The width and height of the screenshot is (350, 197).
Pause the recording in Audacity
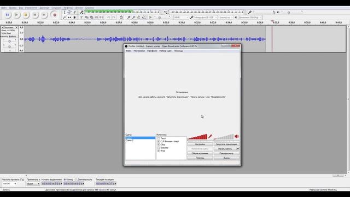coord(7,15)
